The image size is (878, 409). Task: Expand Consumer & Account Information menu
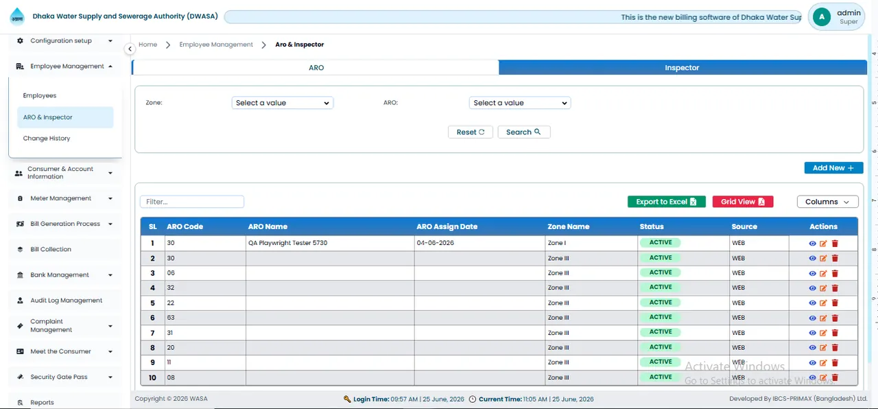click(x=110, y=173)
